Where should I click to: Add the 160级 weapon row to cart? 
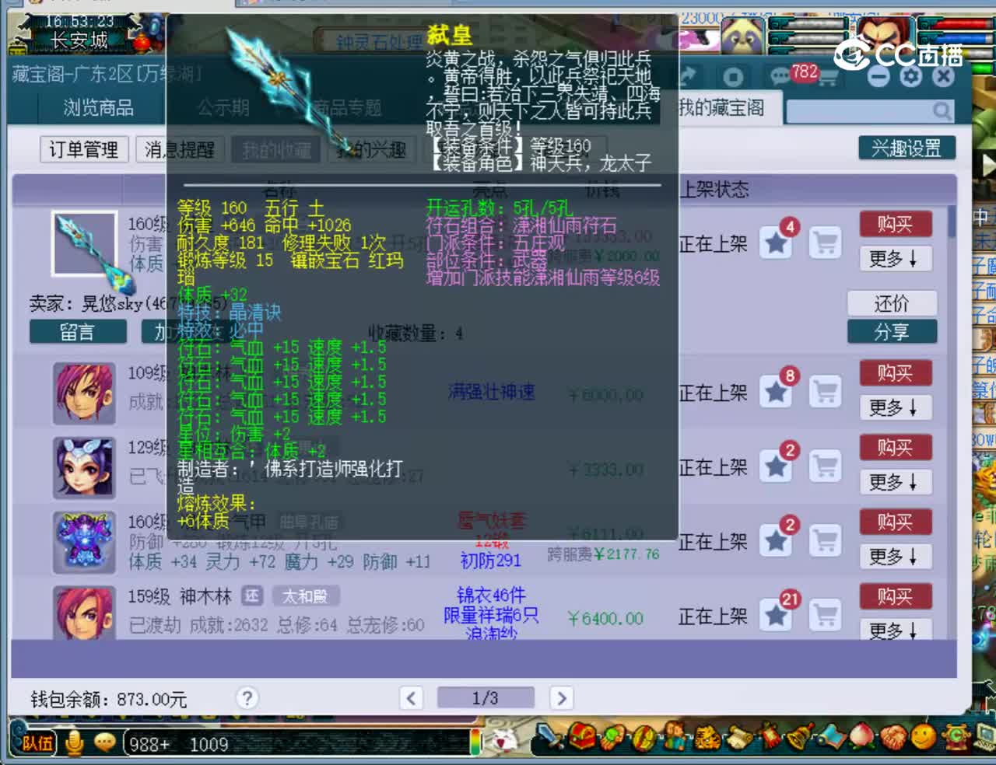point(826,243)
